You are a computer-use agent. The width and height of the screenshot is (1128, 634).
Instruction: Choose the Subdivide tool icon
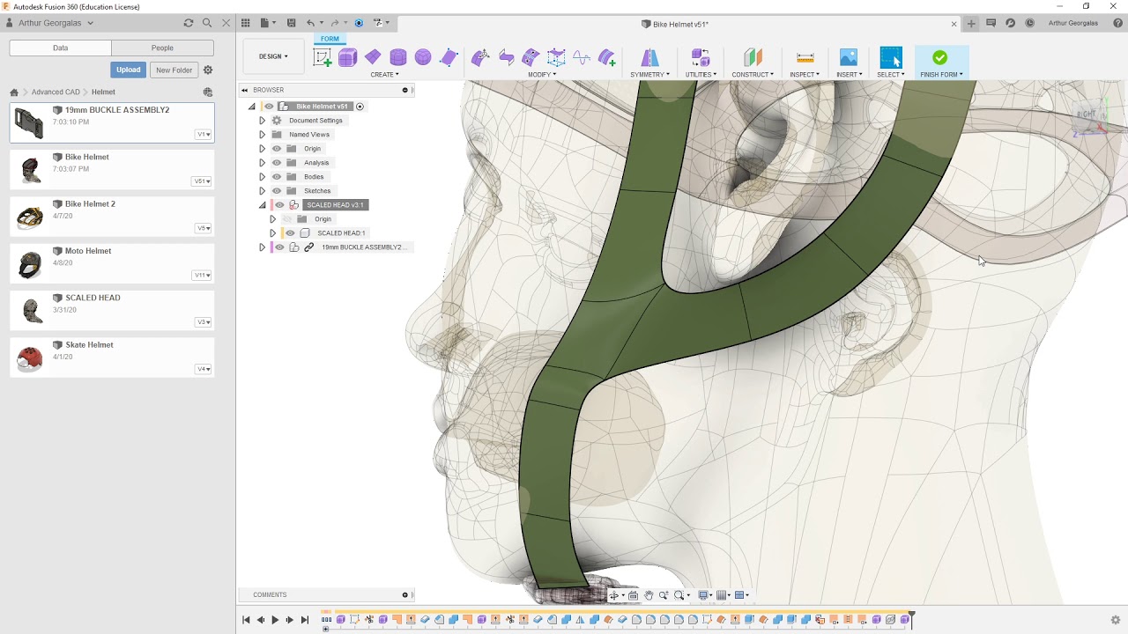(x=531, y=58)
